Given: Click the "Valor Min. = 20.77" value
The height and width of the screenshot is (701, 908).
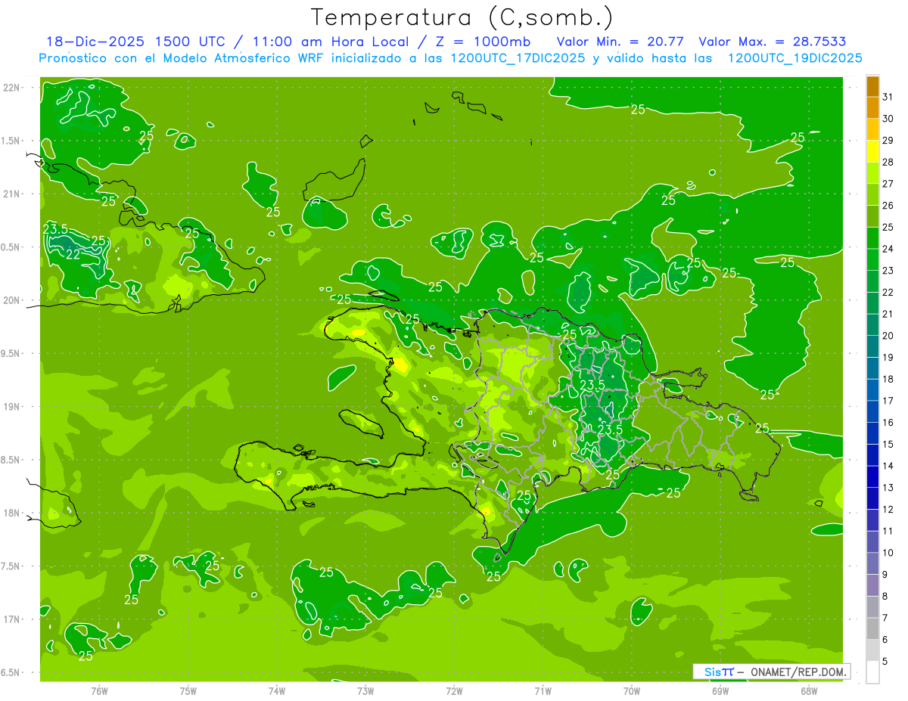Looking at the screenshot, I should click(x=621, y=42).
